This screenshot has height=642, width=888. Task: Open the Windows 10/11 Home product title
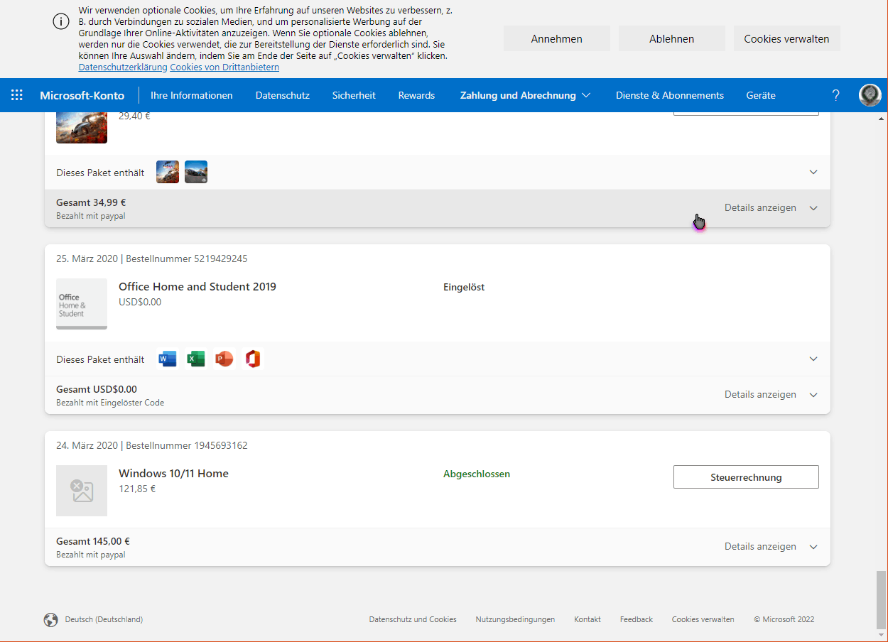[173, 474]
